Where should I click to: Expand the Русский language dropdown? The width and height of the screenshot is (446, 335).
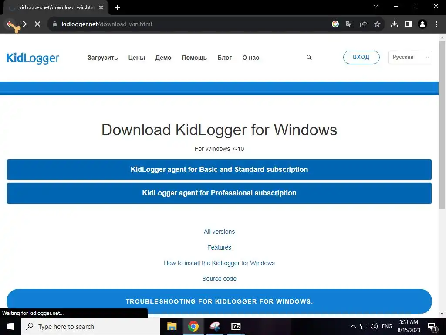410,57
